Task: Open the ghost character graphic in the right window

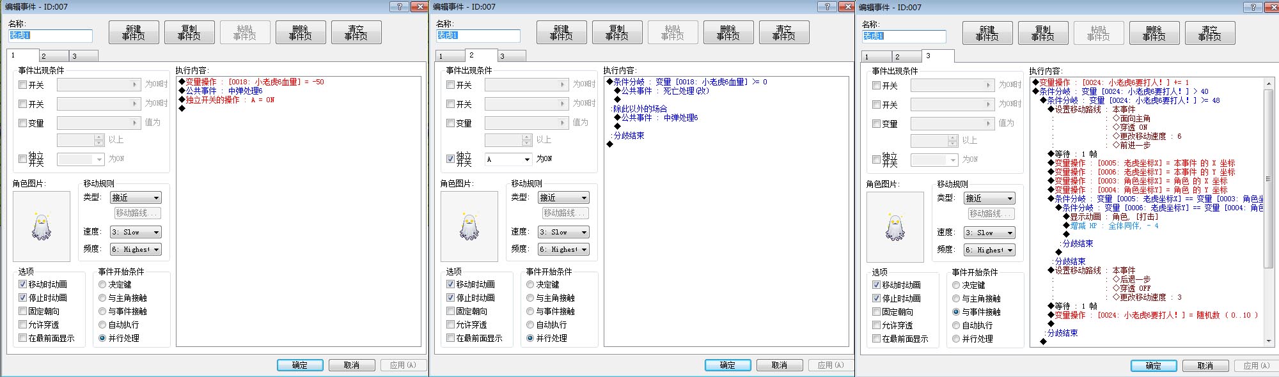Action: tap(895, 227)
